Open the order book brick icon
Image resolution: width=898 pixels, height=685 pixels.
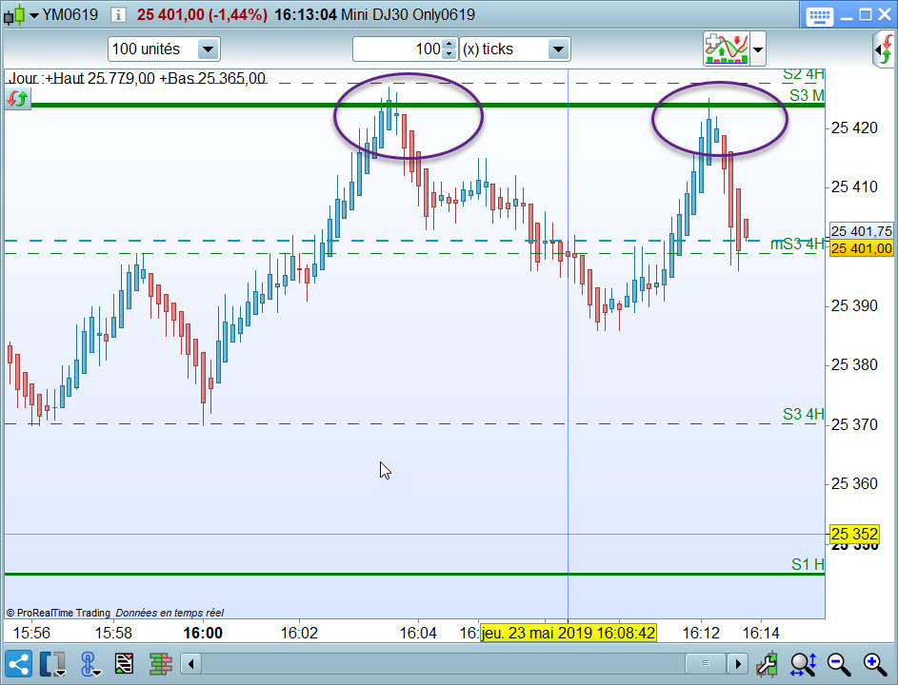[x=160, y=664]
